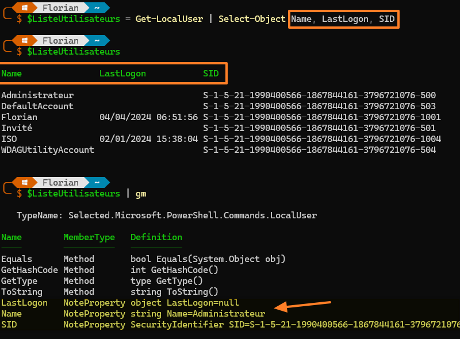Click the gm command after the pipe
The height and width of the screenshot is (339, 460).
point(140,194)
